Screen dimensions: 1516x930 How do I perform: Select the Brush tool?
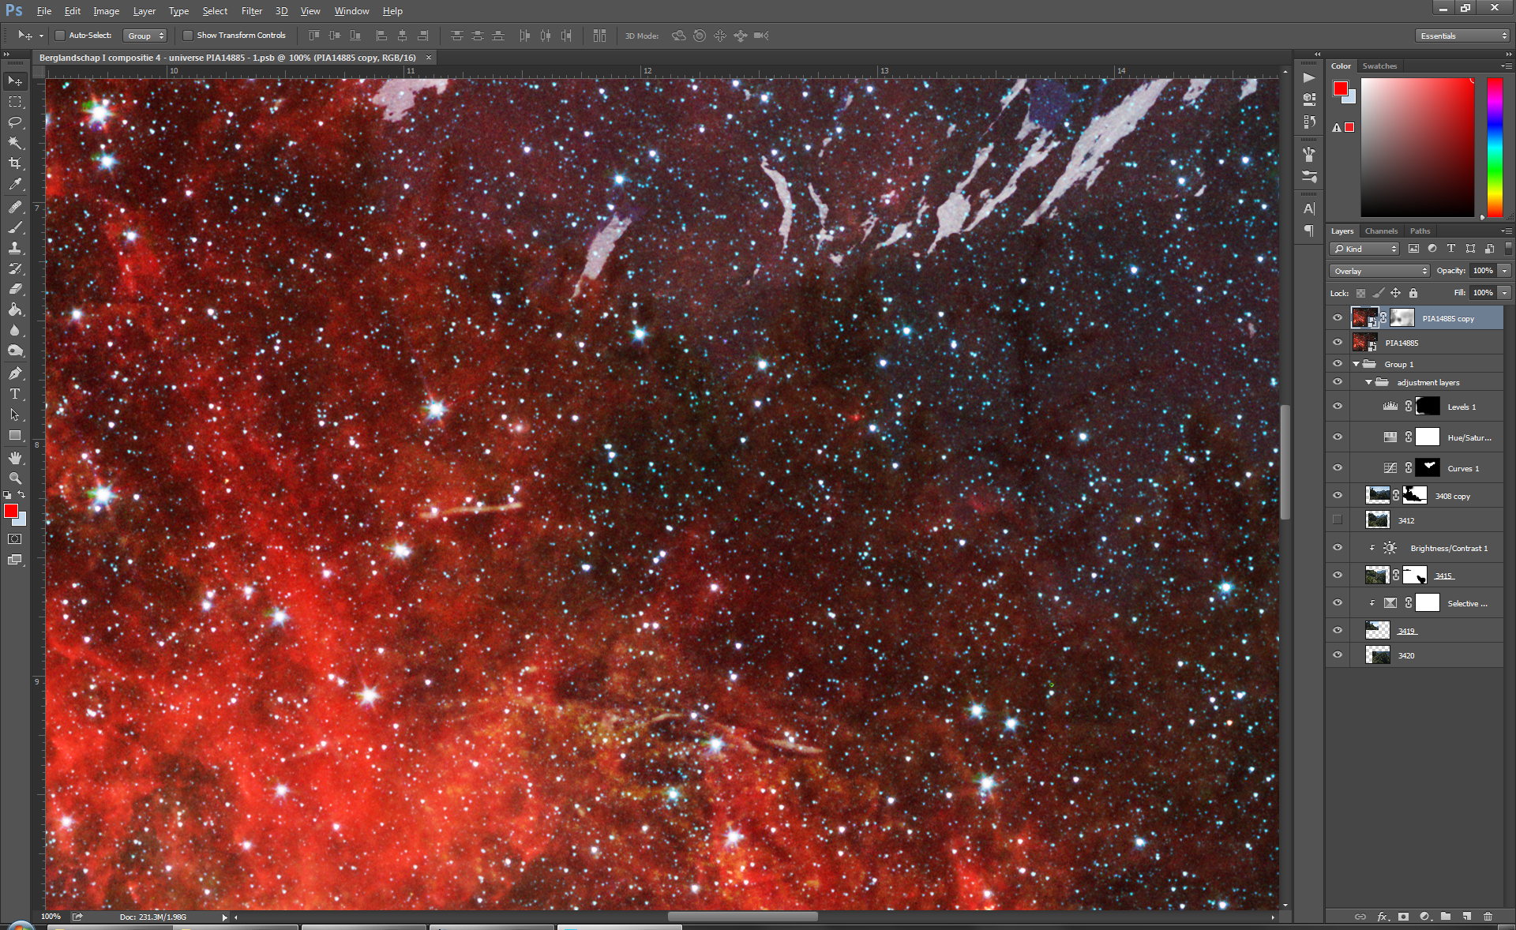tap(15, 227)
